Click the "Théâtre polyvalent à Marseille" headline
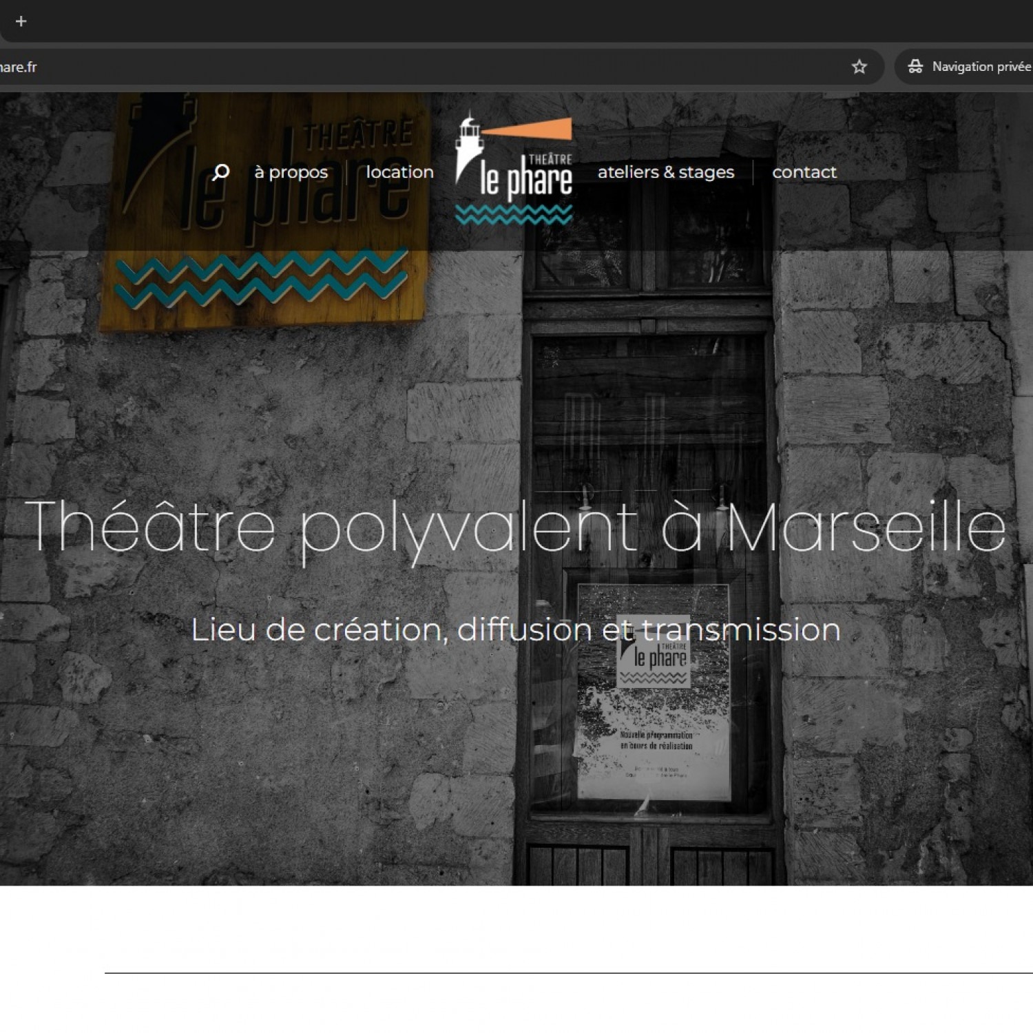Screen dimensions: 1033x1033 (x=515, y=527)
